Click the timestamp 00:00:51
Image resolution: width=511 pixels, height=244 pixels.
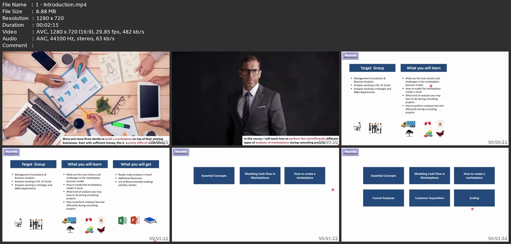click(x=497, y=142)
